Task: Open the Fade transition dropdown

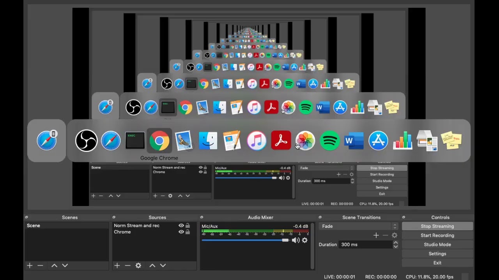Action: tap(358, 226)
